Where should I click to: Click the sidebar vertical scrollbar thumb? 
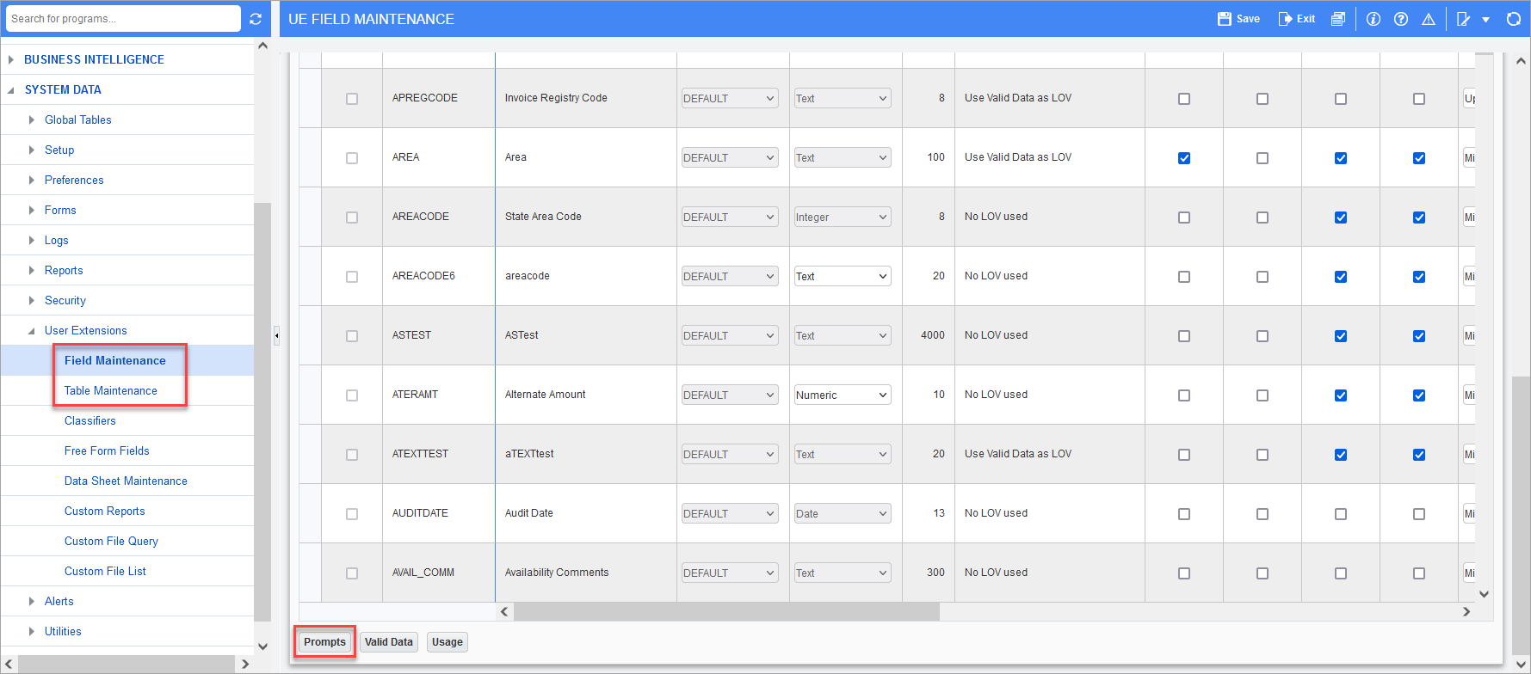(x=262, y=411)
